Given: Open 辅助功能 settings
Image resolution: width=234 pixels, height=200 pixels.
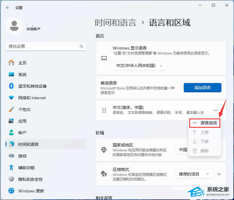Looking at the screenshot, I should click(46, 168).
